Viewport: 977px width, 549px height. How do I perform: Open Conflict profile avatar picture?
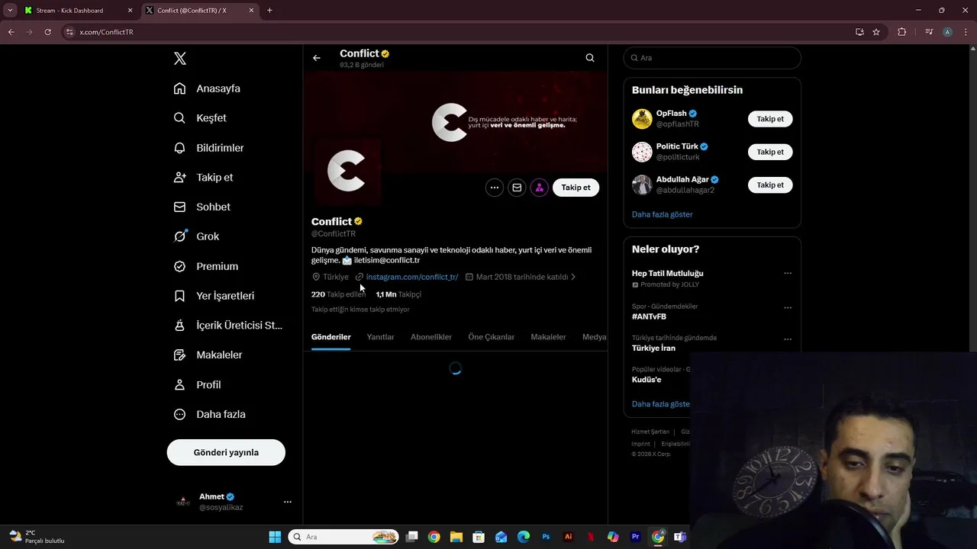(346, 170)
